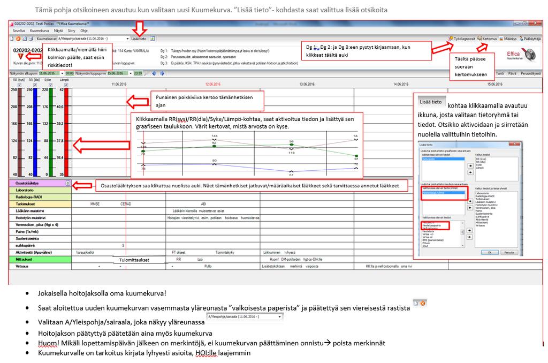Screen dimensions: 548x363
Task: Add selected tieto with bottom right-arrow in dialog
Action: click(469, 230)
